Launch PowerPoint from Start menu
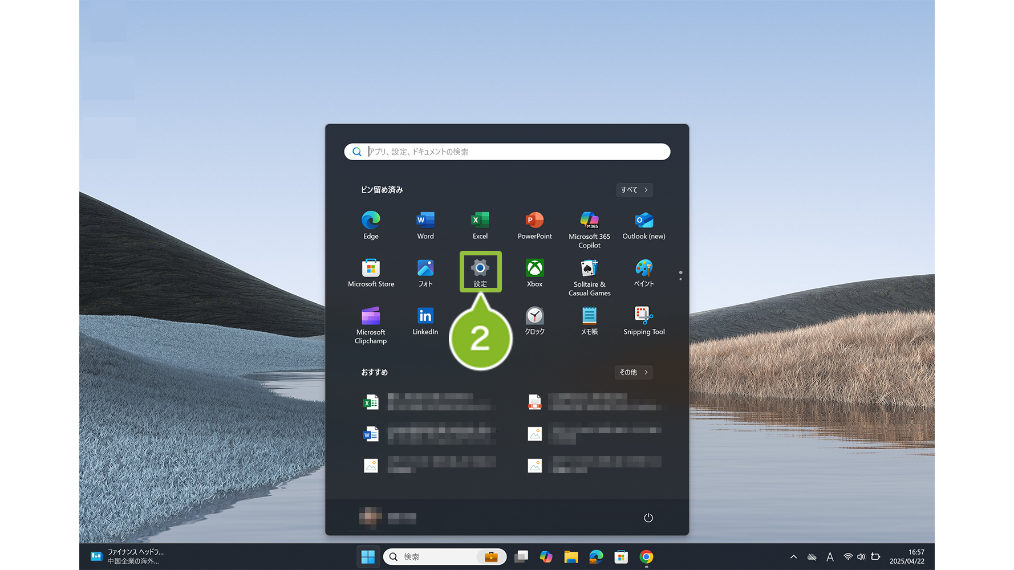Viewport: 1014px width, 570px height. 534,225
